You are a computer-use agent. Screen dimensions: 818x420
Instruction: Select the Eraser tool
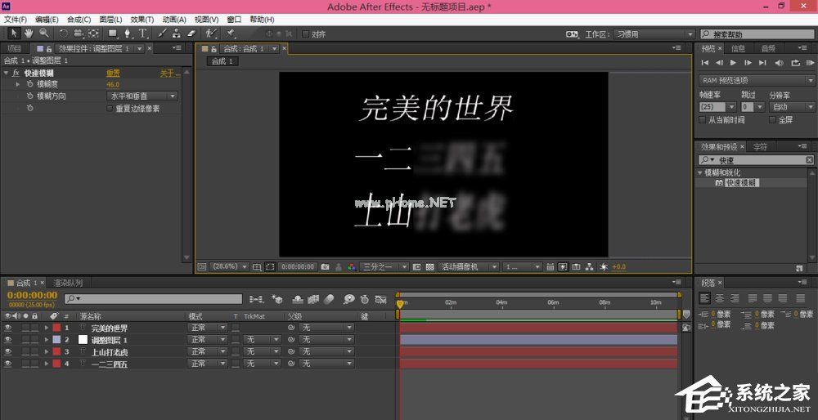tap(192, 34)
